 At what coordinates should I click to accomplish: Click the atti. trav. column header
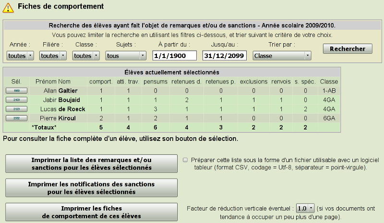coord(128,82)
